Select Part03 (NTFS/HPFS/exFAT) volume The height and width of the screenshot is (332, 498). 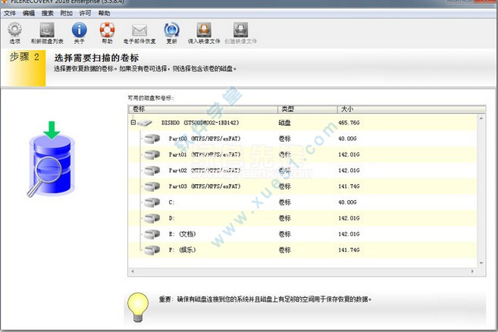(x=204, y=186)
